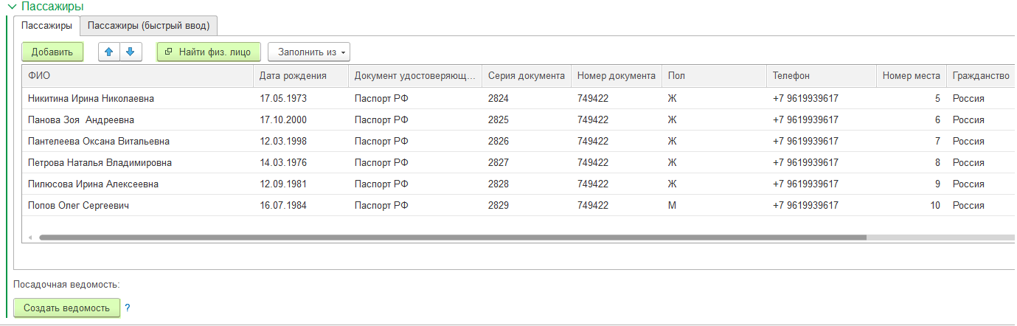Select the Пассажиры tab
Screen dimensions: 1017x326
click(x=46, y=26)
